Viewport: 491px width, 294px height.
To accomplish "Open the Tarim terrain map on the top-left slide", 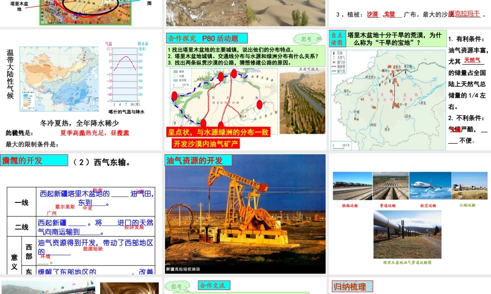I will [85, 13].
